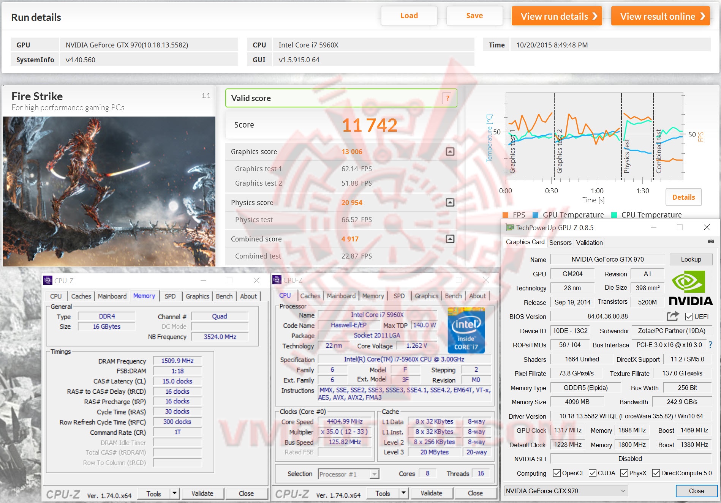The image size is (721, 503).
Task: Click the Fire Strike score 11 742
Action: pyautogui.click(x=370, y=125)
